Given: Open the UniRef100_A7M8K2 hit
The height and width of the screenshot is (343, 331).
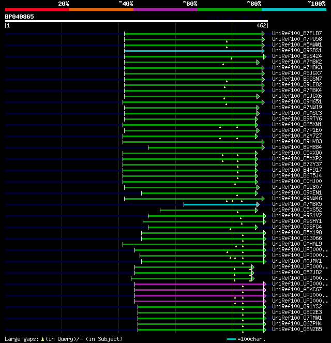Looking at the screenshot, I should (x=297, y=62).
